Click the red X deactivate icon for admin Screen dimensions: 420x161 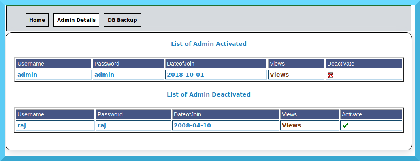click(x=330, y=75)
